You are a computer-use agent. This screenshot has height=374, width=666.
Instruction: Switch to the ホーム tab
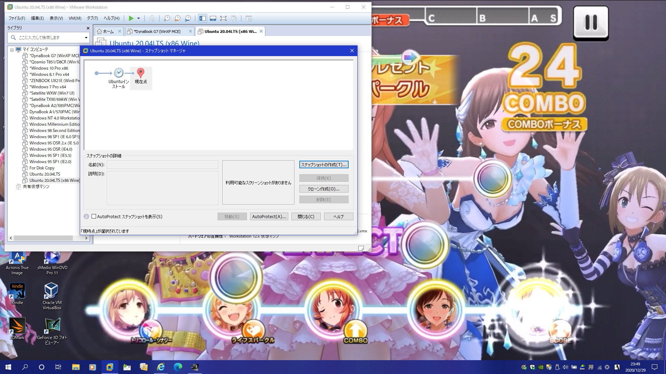[108, 32]
